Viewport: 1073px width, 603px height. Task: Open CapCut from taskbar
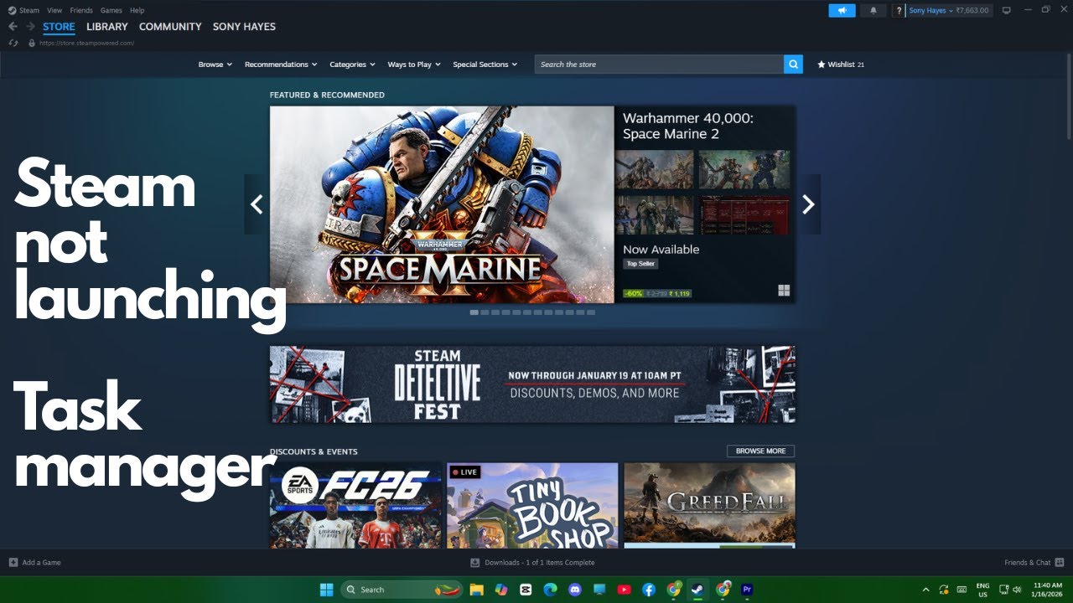[526, 590]
